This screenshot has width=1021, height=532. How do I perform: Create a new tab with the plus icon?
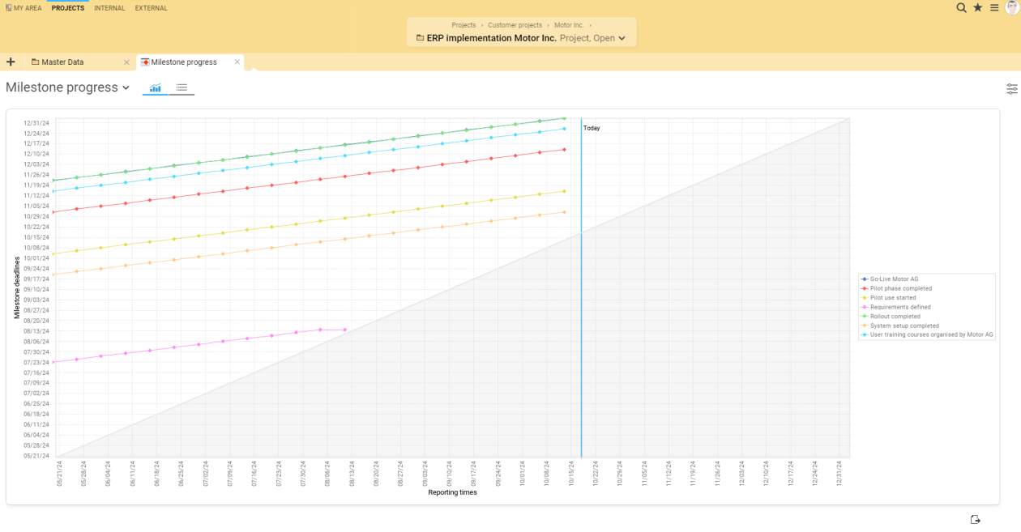coord(11,61)
